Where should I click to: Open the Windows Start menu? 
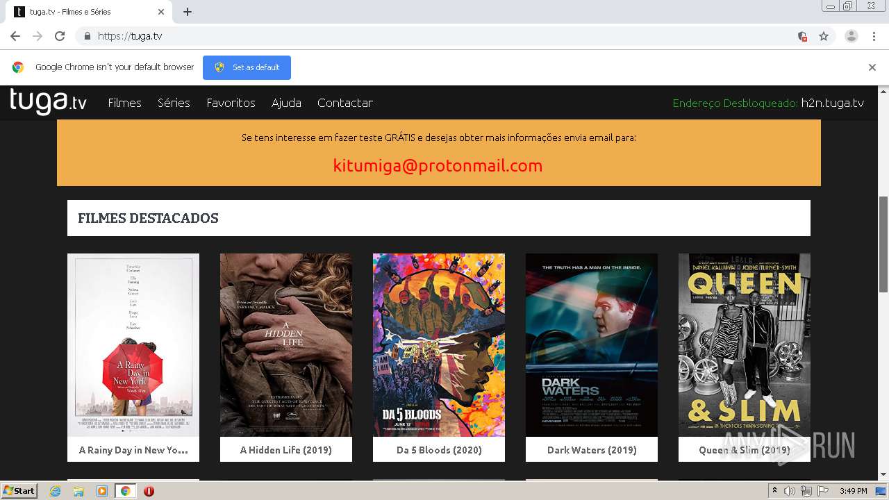pos(19,490)
